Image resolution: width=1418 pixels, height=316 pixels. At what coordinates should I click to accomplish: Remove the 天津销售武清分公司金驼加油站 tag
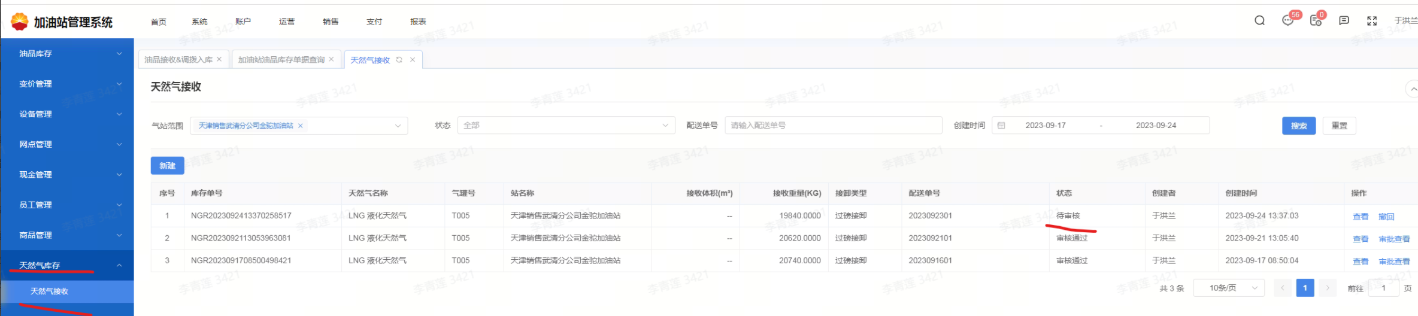point(301,126)
